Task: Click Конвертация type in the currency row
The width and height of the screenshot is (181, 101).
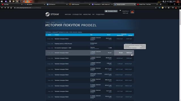Action: pos(94,43)
